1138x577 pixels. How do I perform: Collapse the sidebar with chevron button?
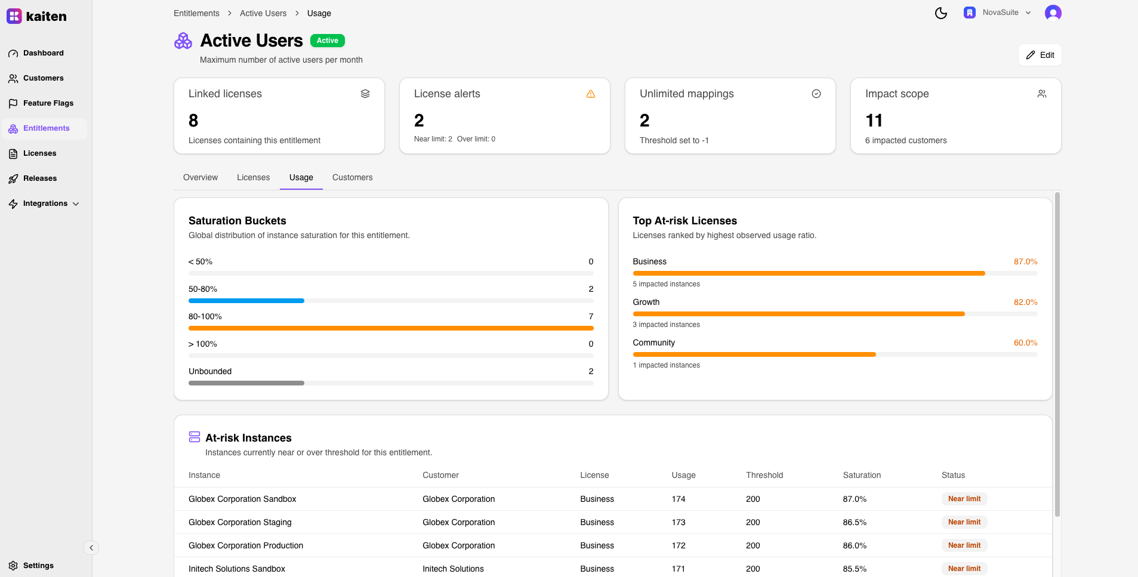(91, 548)
